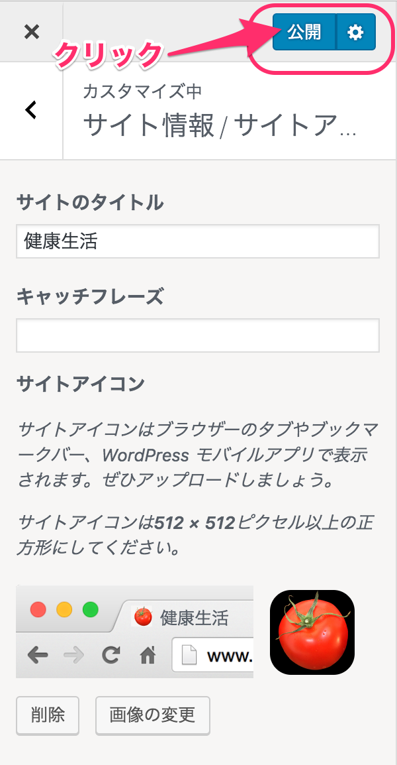Viewport: 397px width, 765px height.
Task: Click the page icon in address bar
Action: tap(190, 656)
